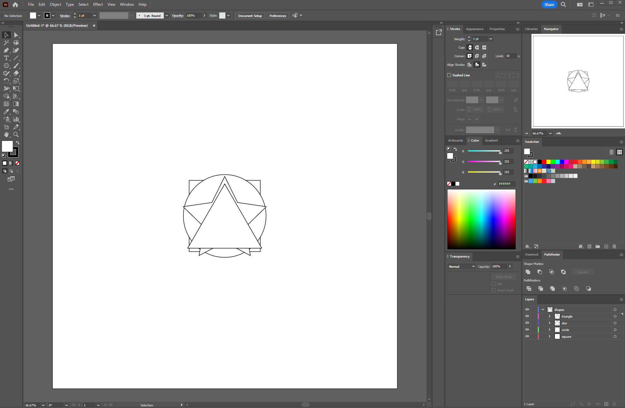The height and width of the screenshot is (408, 625).
Task: Open the blending mode Normal dropdown
Action: point(462,266)
